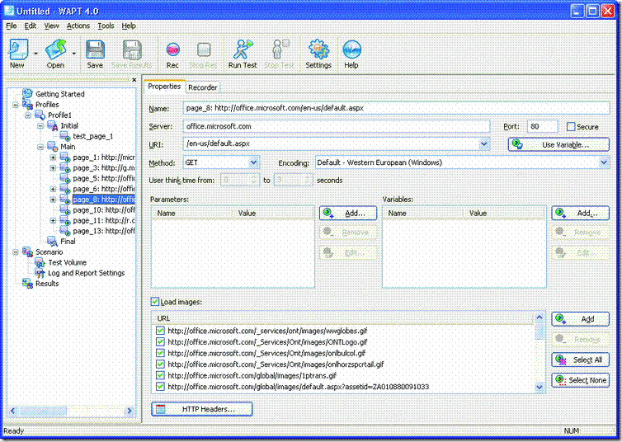This screenshot has width=622, height=442.
Task: Select Getting Started icon in tree
Action: click(27, 94)
